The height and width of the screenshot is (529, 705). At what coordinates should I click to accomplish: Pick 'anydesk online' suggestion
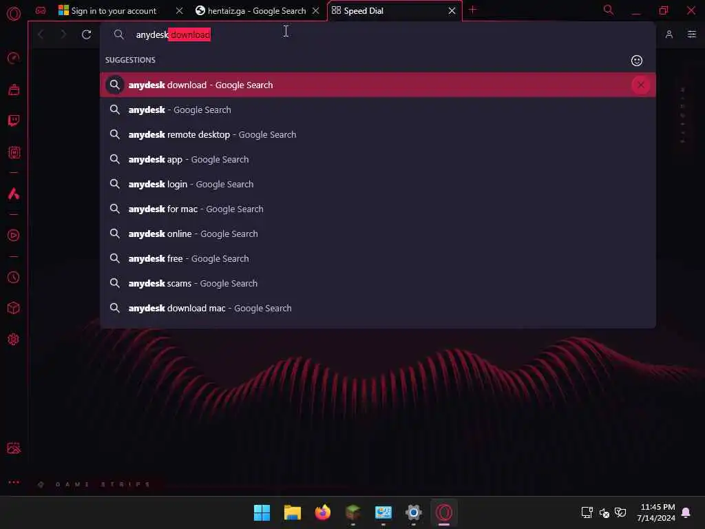(378, 234)
